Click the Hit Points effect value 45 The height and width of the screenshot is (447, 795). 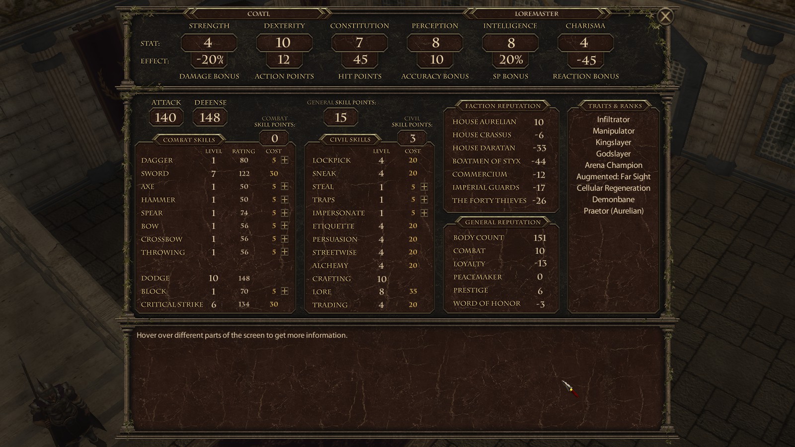pyautogui.click(x=360, y=60)
